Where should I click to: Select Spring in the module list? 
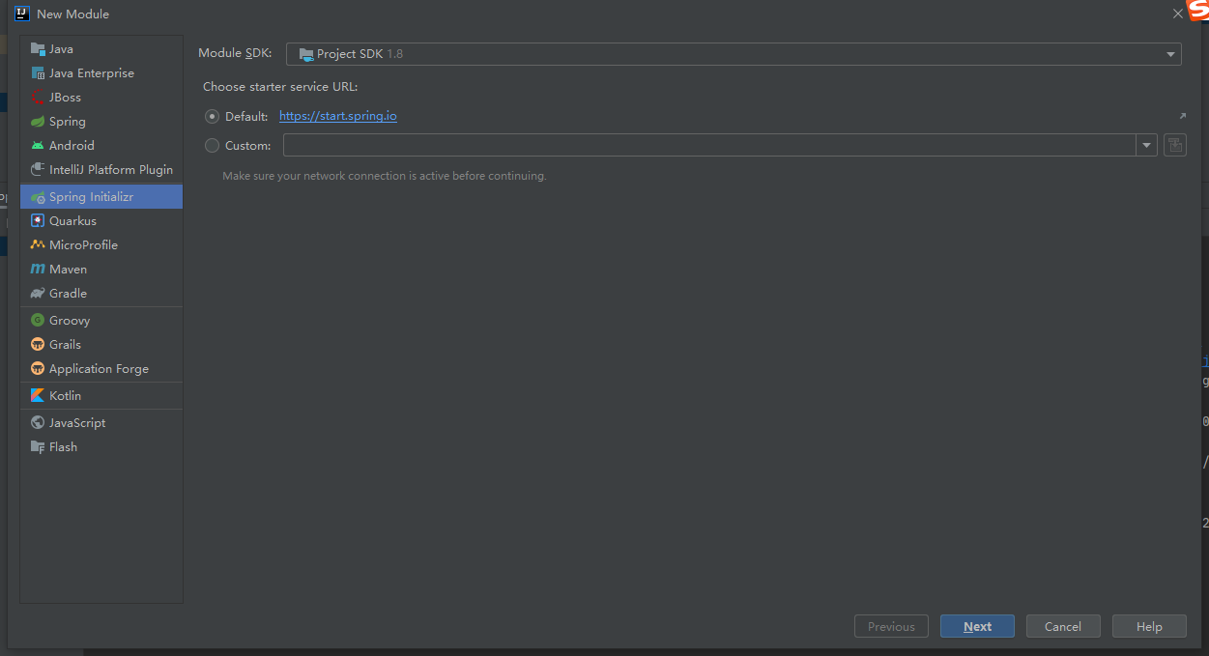(x=101, y=122)
